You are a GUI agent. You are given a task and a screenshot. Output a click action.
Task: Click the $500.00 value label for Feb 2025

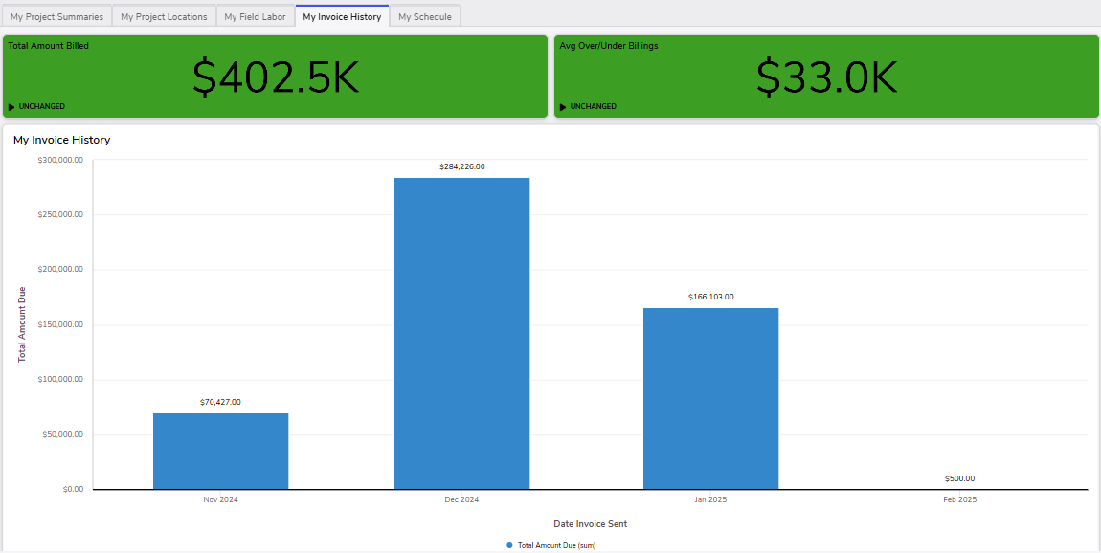pos(959,478)
